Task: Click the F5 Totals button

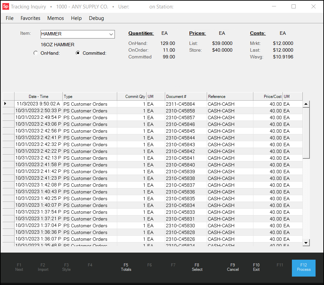Action: click(x=126, y=267)
